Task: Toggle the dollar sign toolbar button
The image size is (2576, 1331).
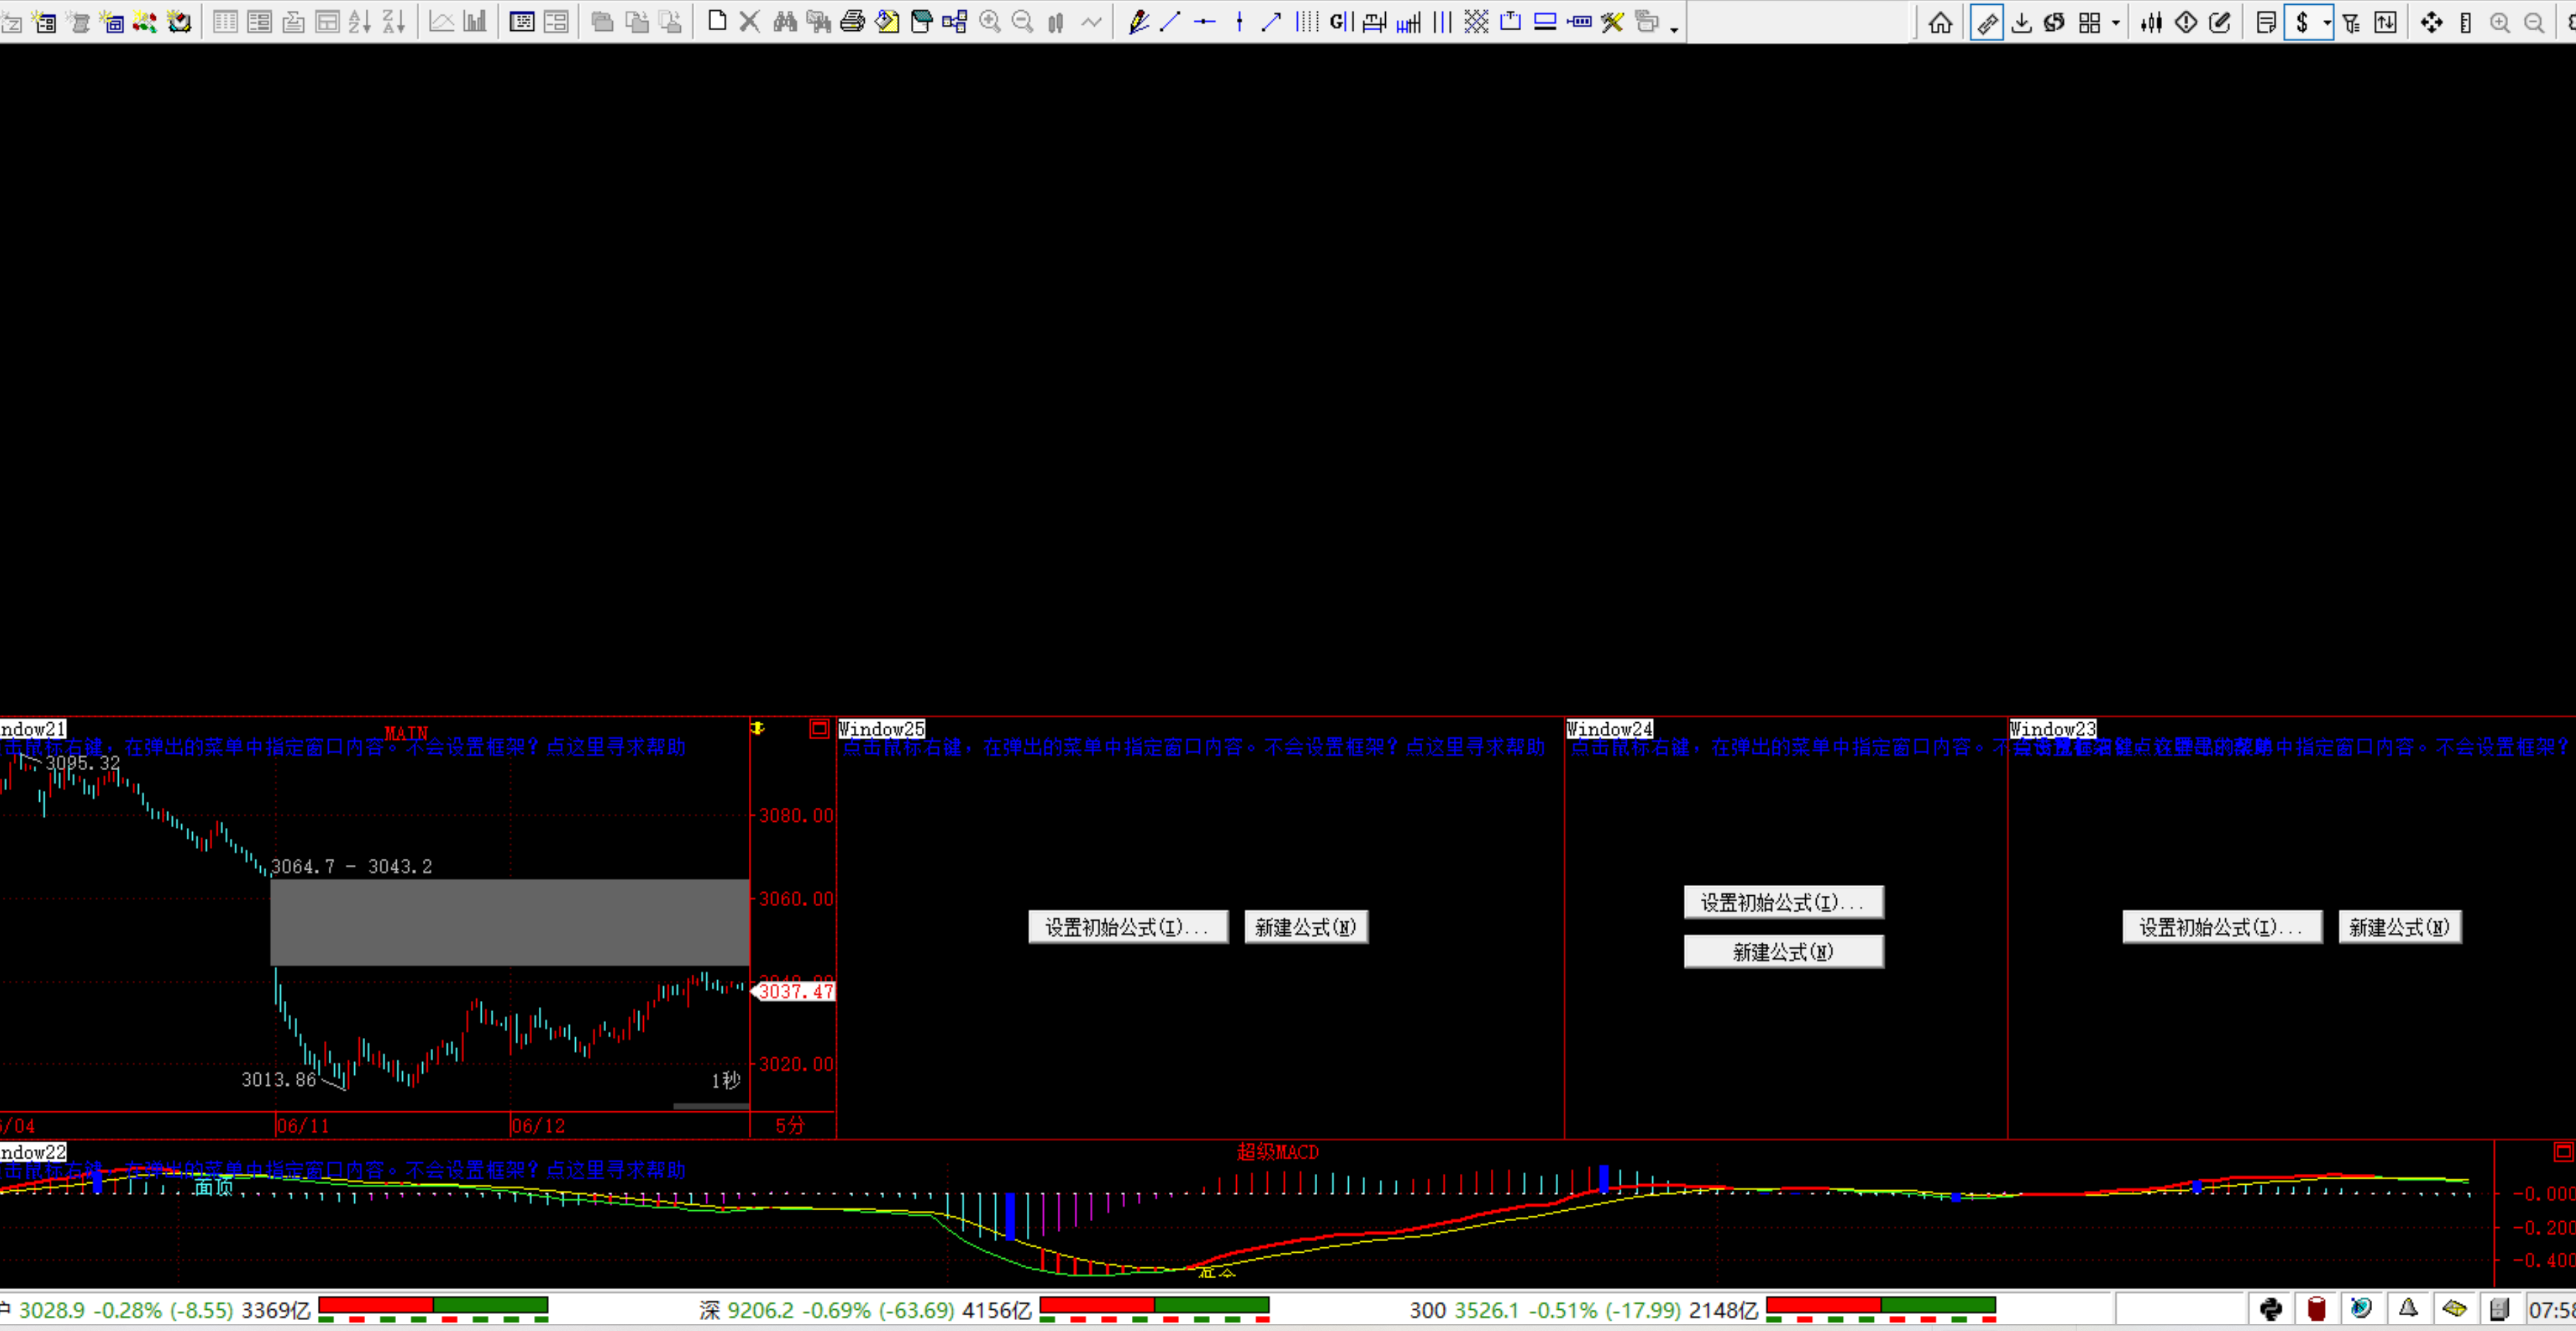Action: [2301, 23]
